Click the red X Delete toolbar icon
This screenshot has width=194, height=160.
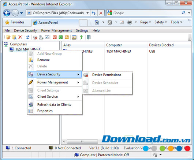20,37
